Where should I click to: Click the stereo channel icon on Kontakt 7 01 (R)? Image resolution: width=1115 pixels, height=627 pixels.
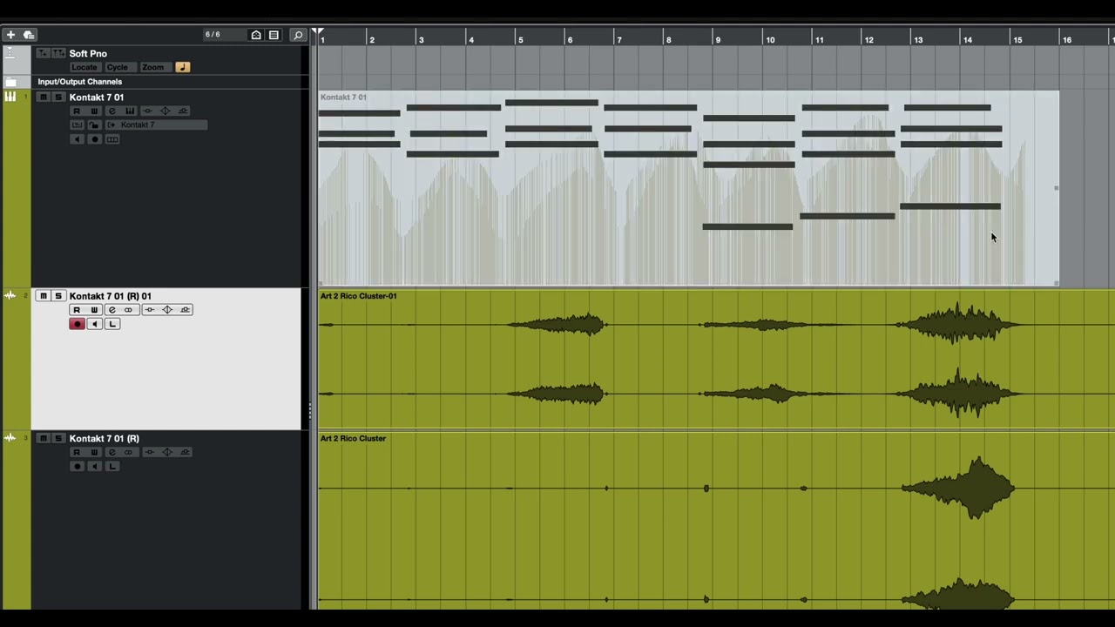coord(128,453)
